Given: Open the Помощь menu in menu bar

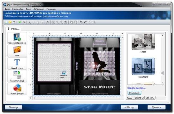Looking at the screenshot, I should point(51,9).
